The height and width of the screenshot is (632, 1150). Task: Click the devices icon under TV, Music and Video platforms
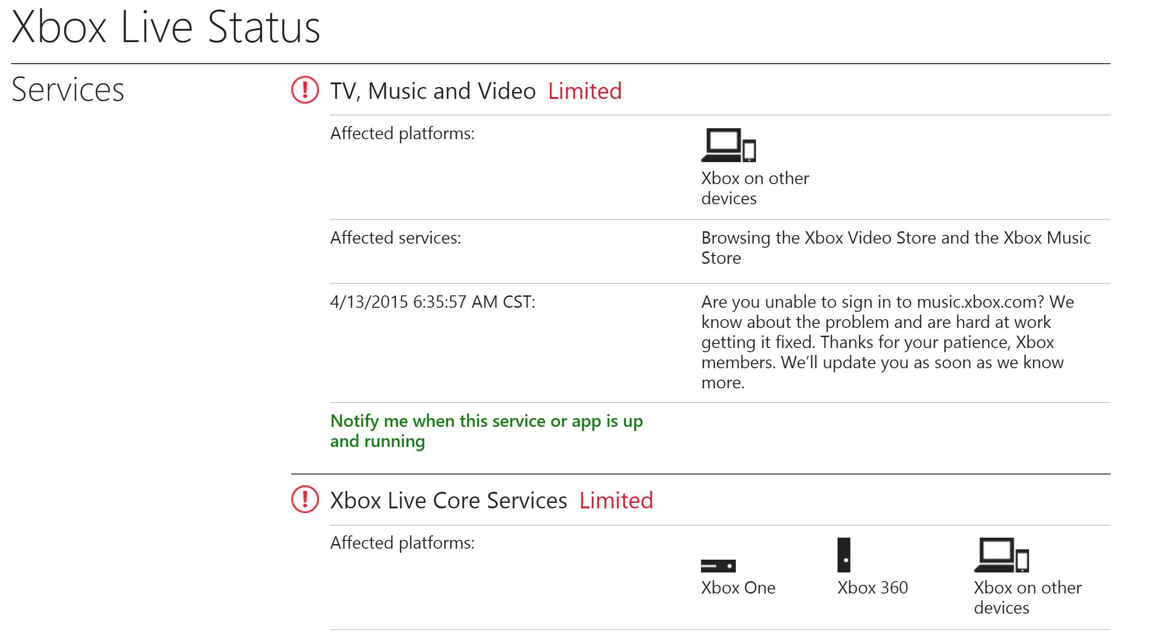tap(728, 145)
